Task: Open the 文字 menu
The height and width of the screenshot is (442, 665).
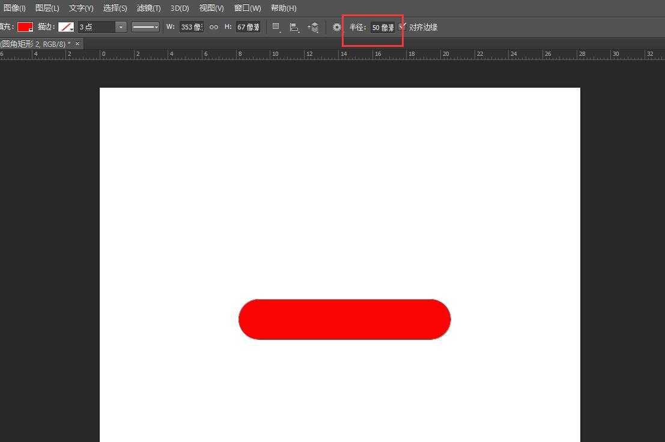Action: (81, 8)
